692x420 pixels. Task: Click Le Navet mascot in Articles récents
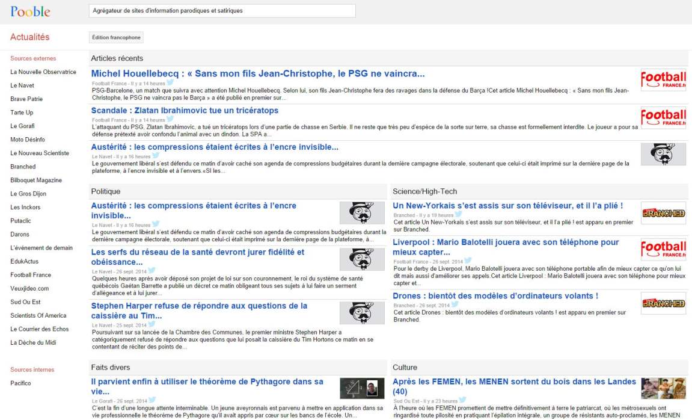click(663, 154)
